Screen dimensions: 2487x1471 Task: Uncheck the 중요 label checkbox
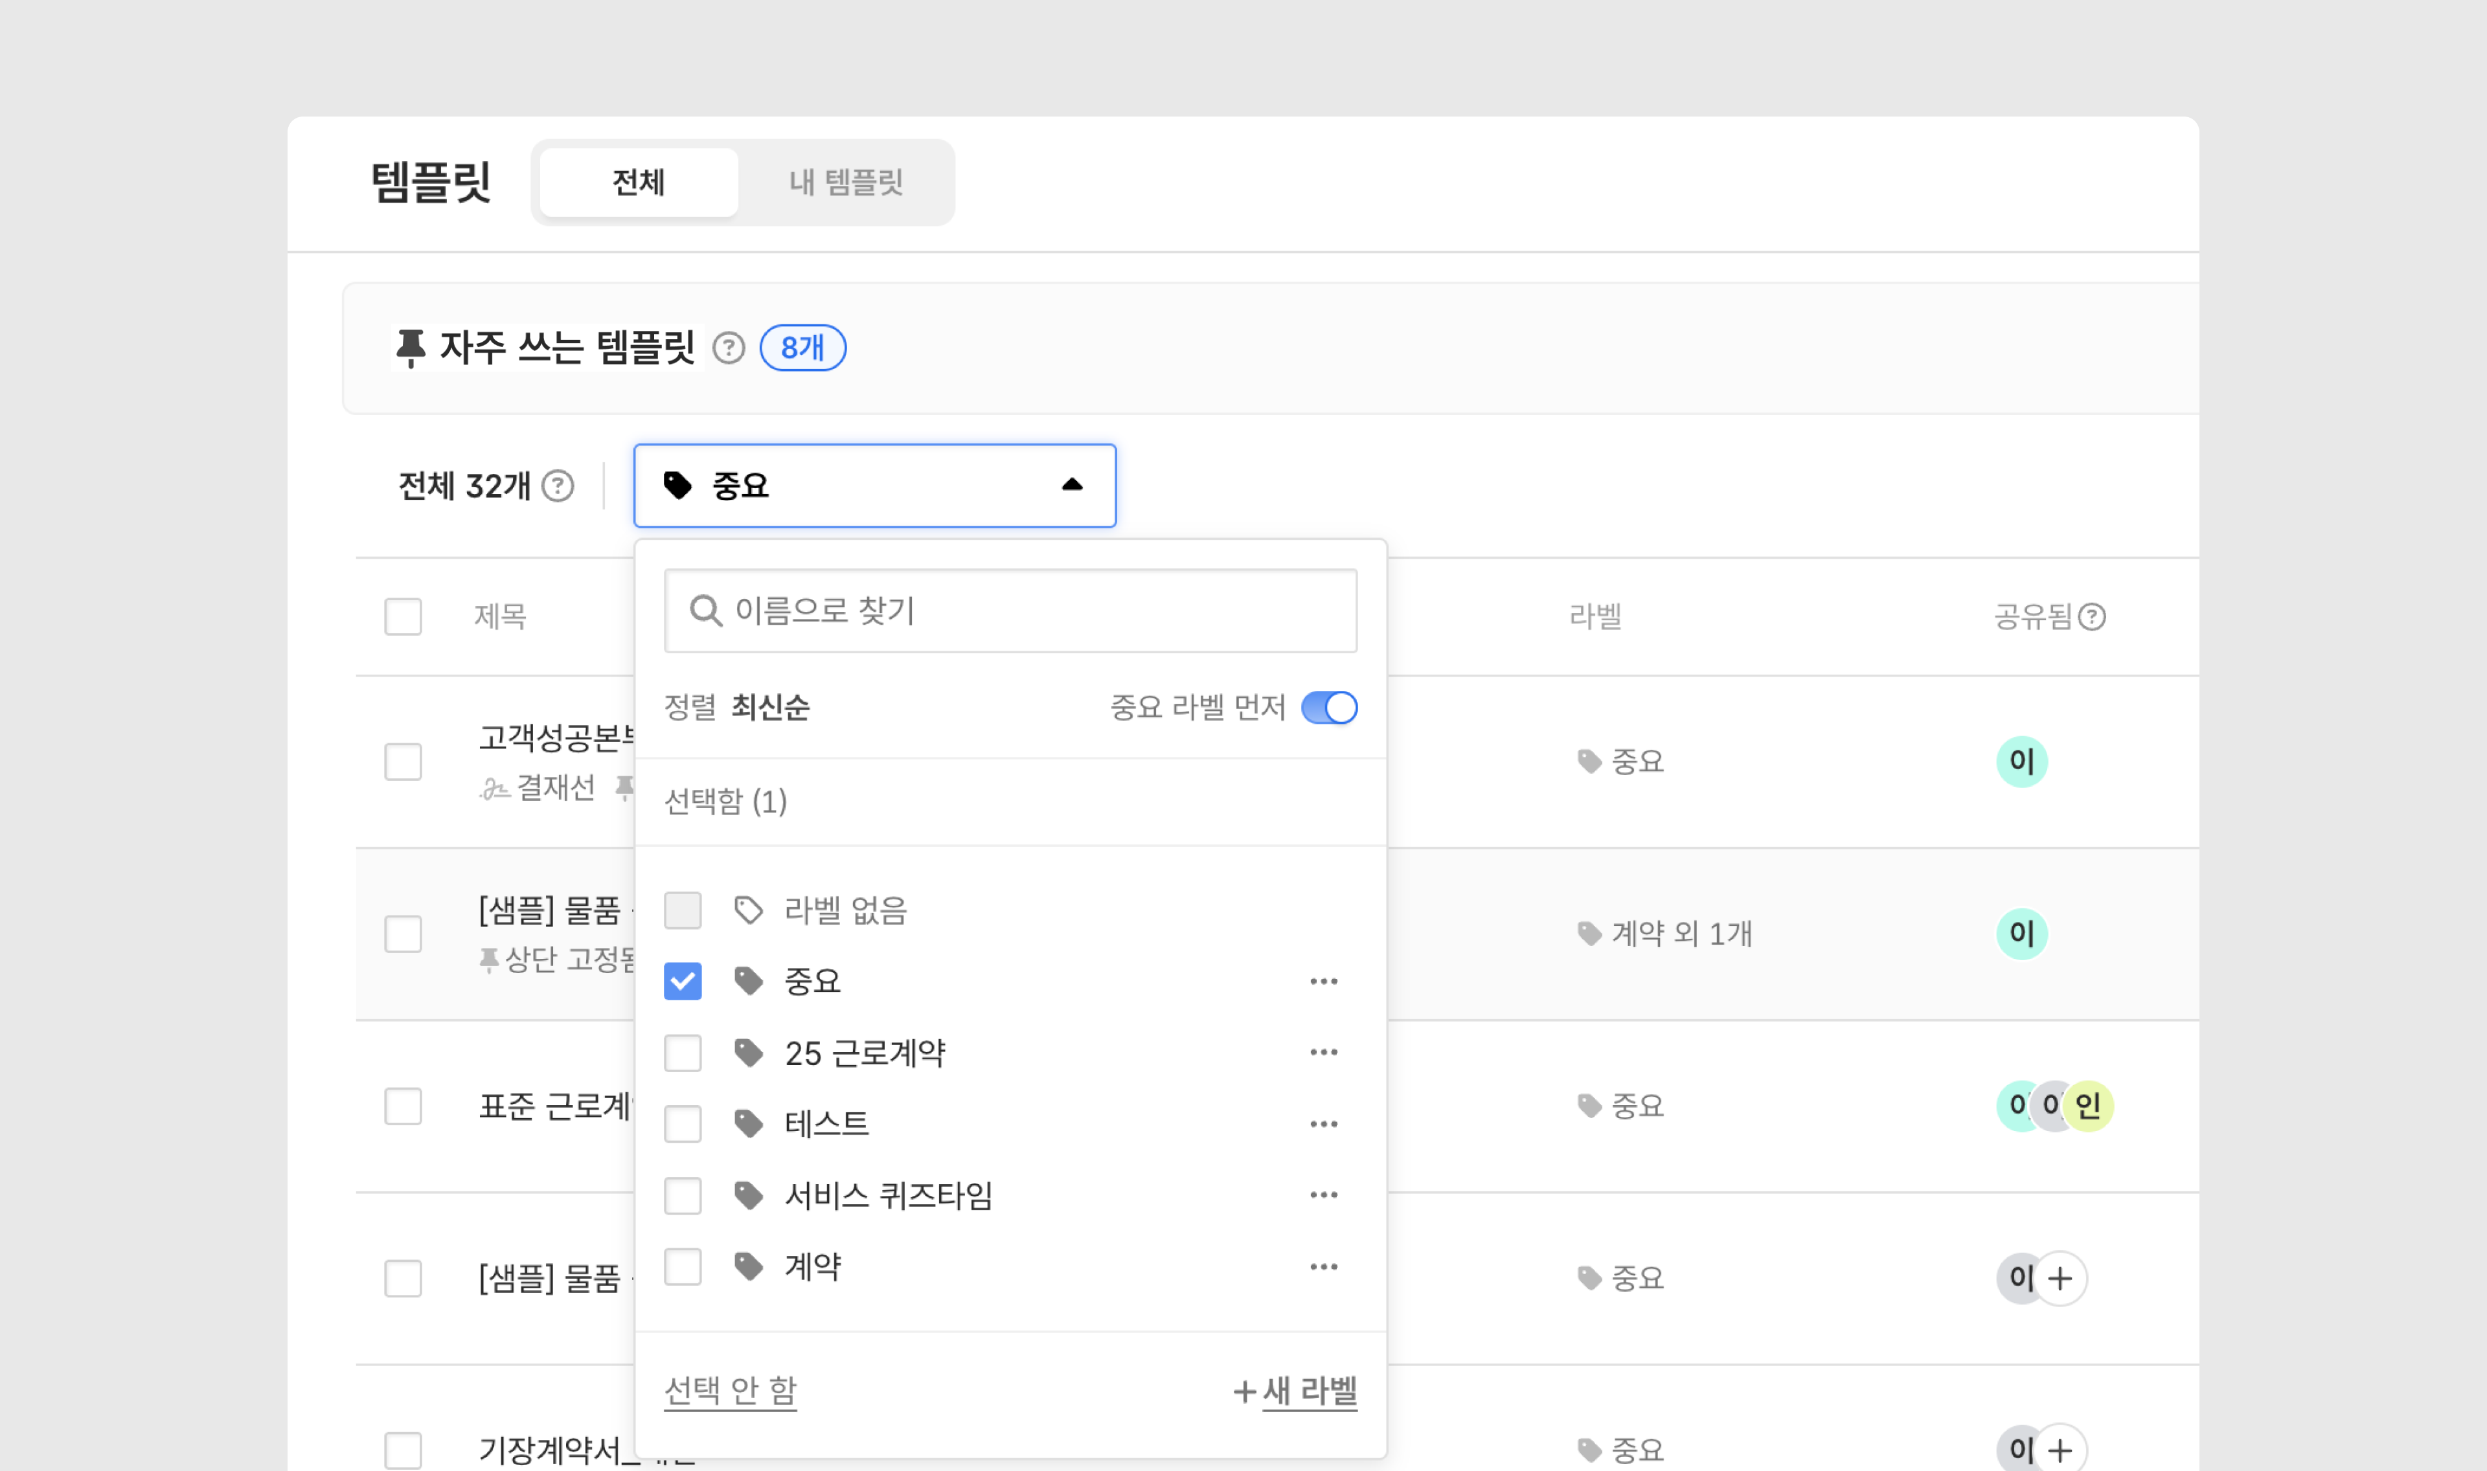[682, 982]
